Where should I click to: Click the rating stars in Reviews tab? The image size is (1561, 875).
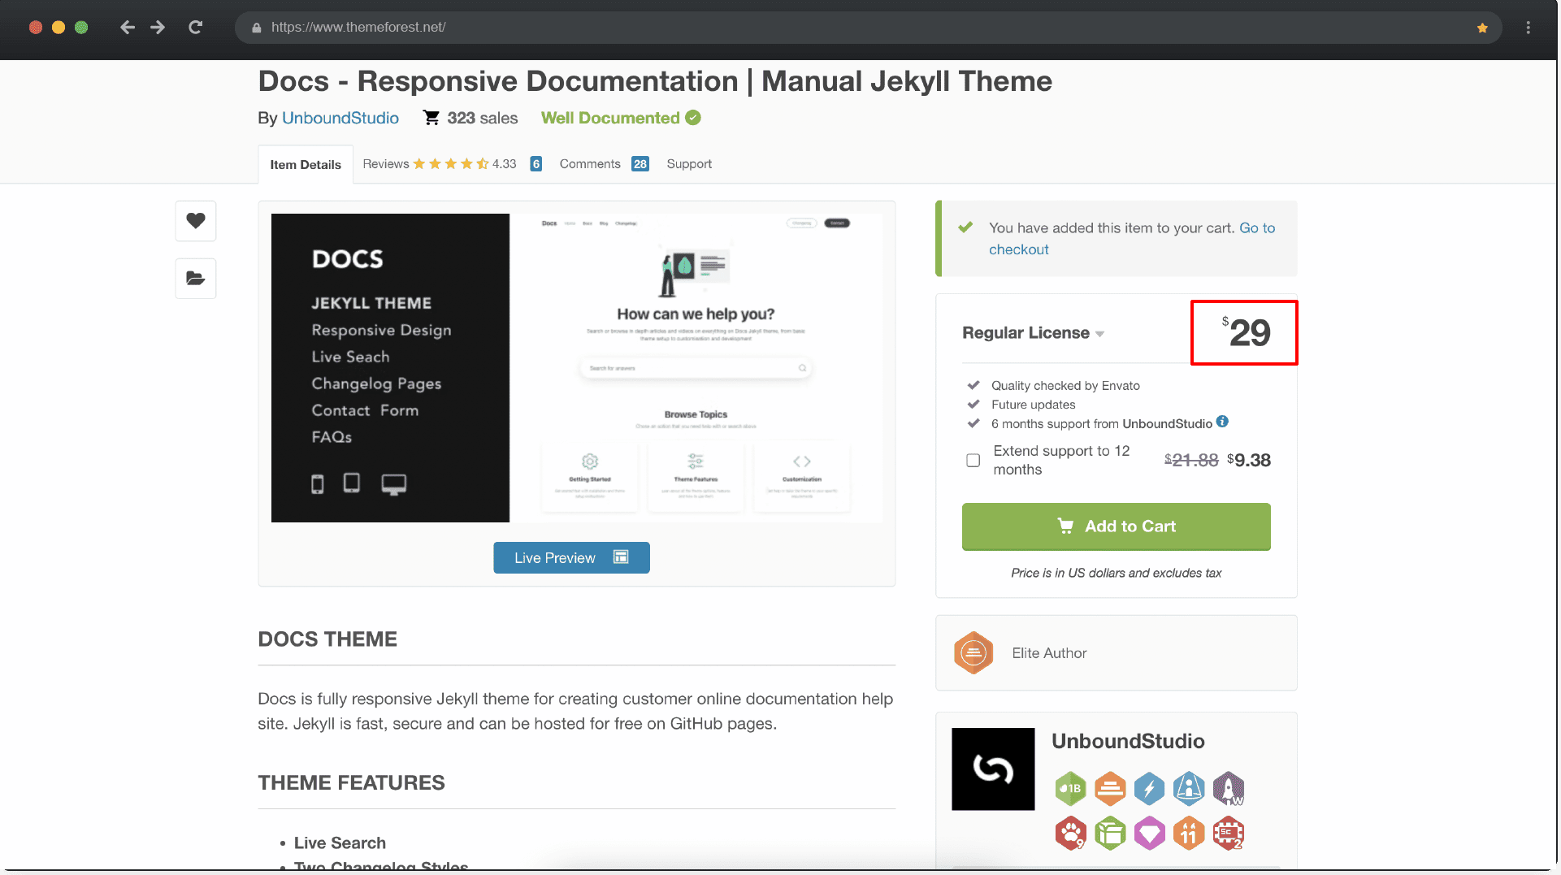[450, 164]
